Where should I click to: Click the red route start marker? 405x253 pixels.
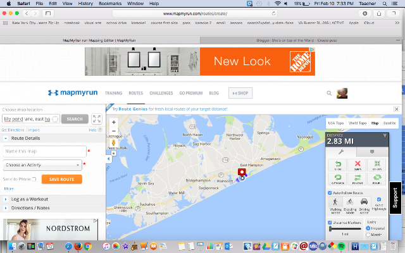(x=242, y=172)
